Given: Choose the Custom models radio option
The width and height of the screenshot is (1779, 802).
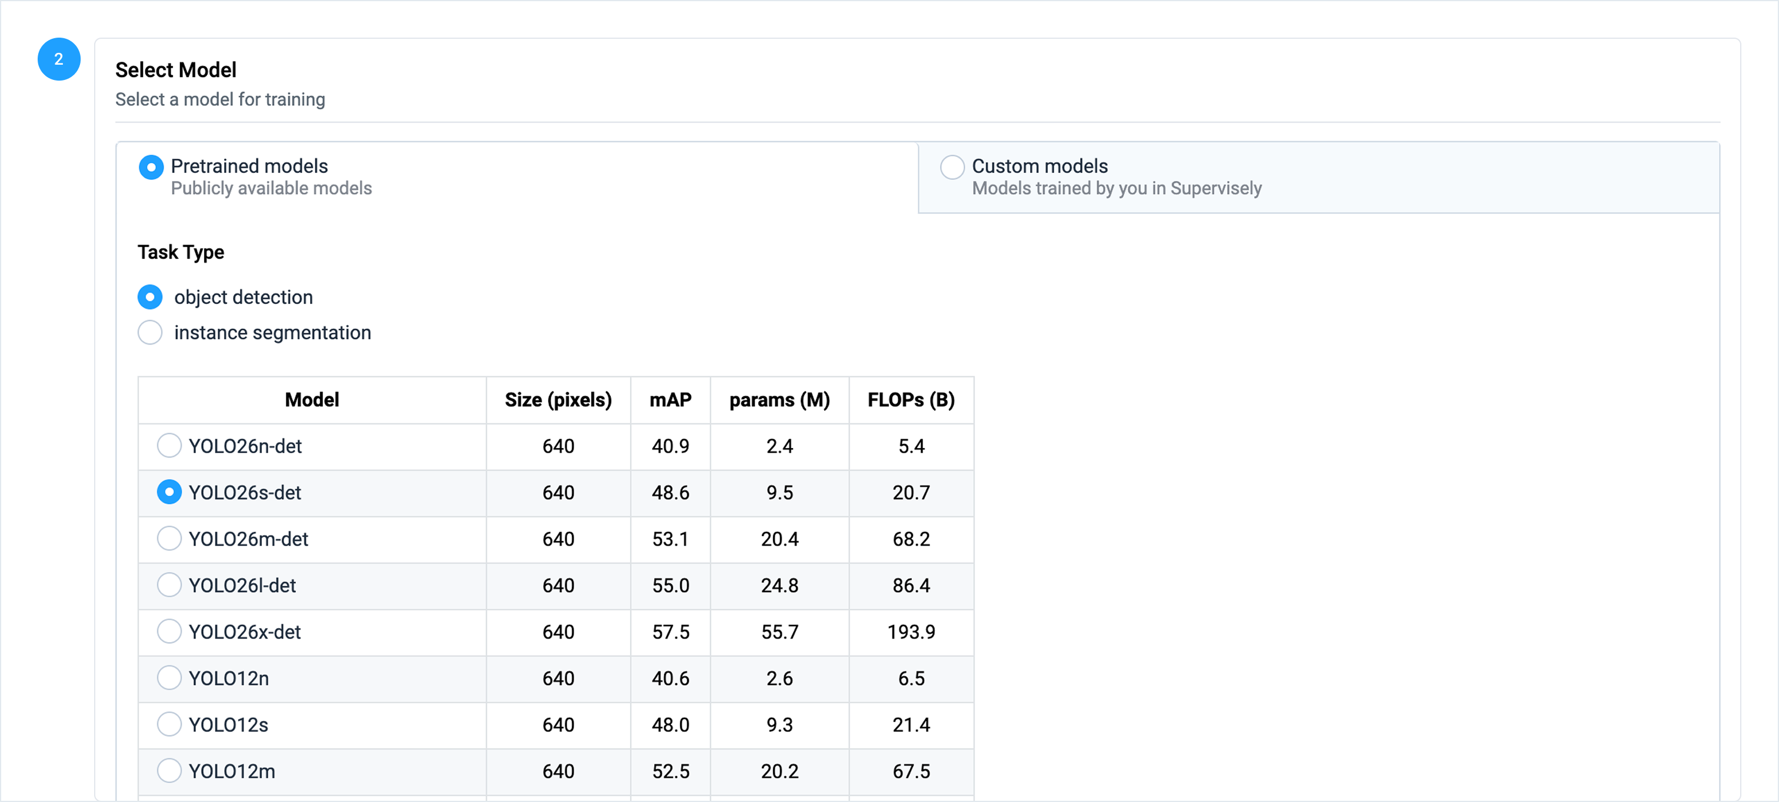Looking at the screenshot, I should (x=952, y=167).
